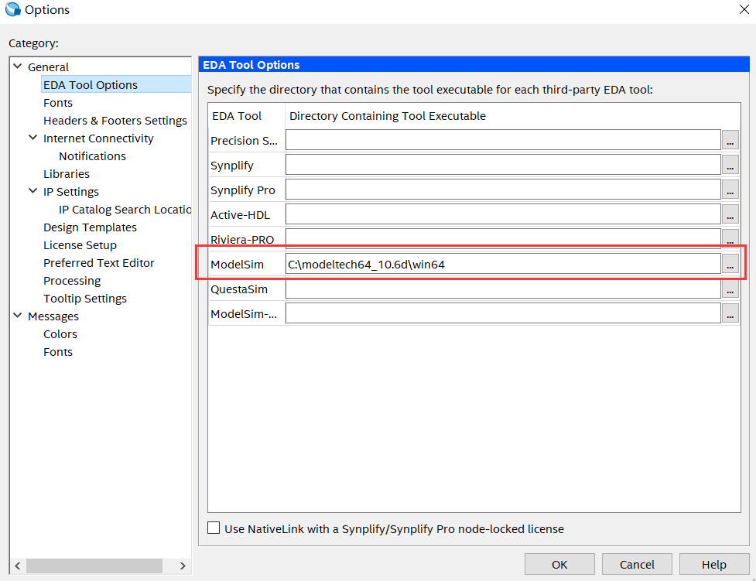756x581 pixels.
Task: Open Headers & Footers Settings category
Action: point(115,121)
